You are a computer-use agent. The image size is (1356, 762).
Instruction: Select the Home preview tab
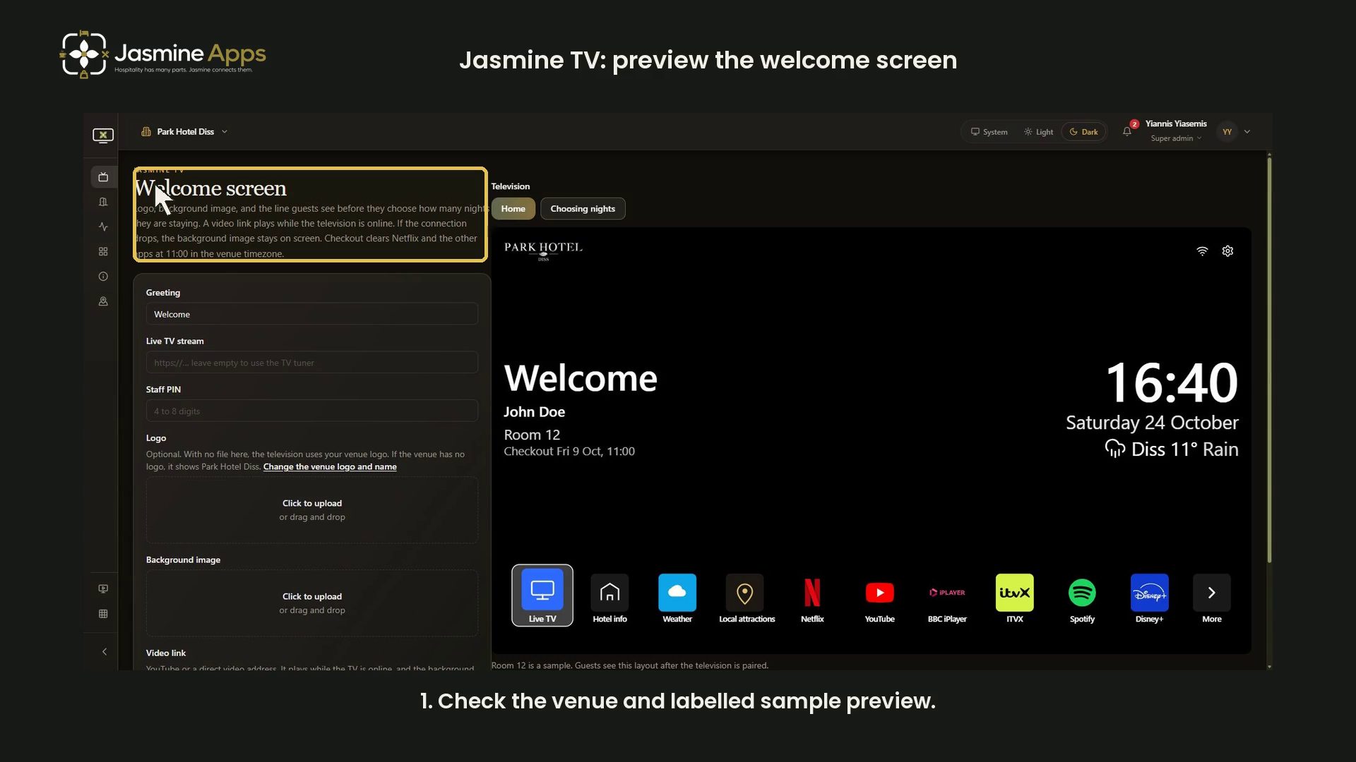point(513,209)
